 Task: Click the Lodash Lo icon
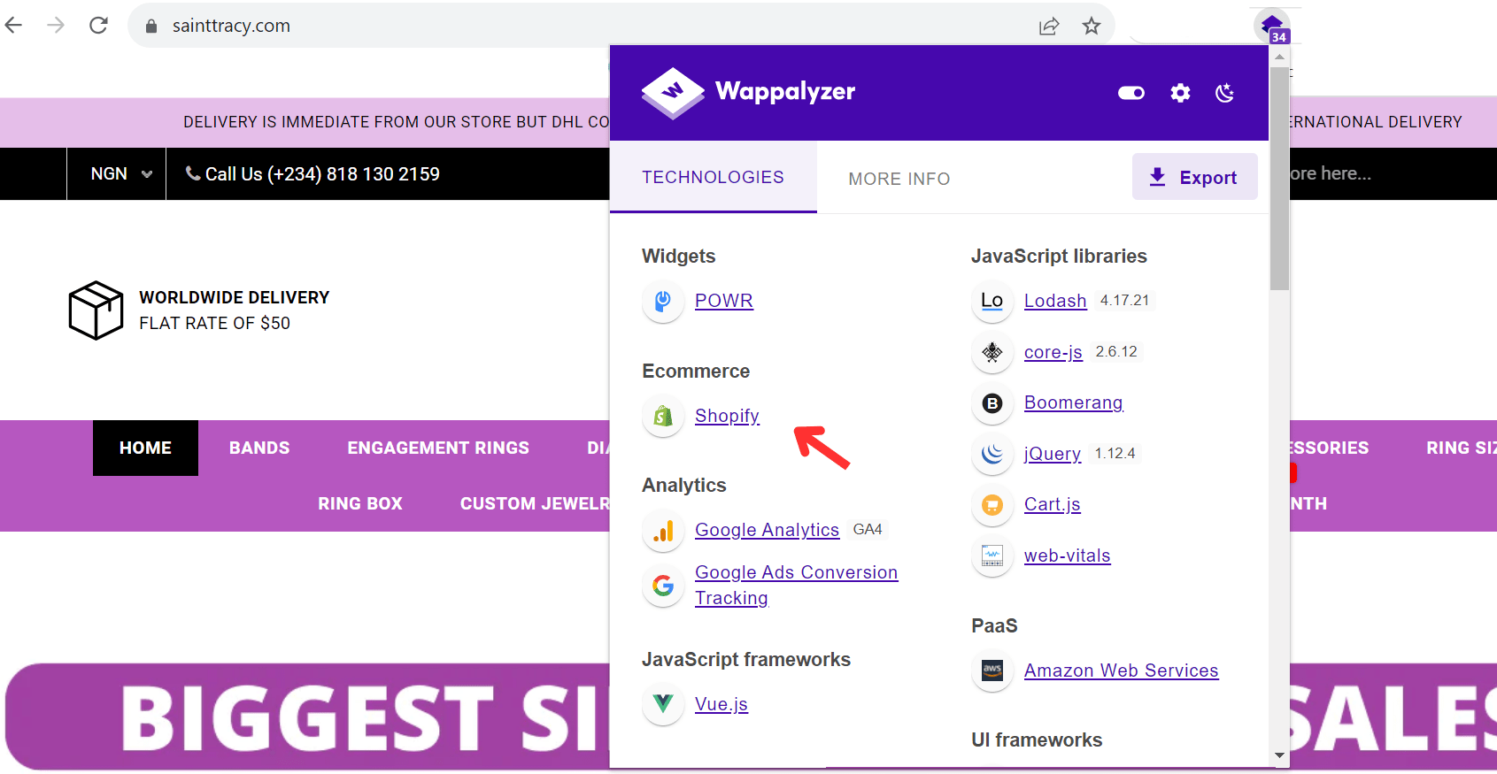[x=992, y=301]
